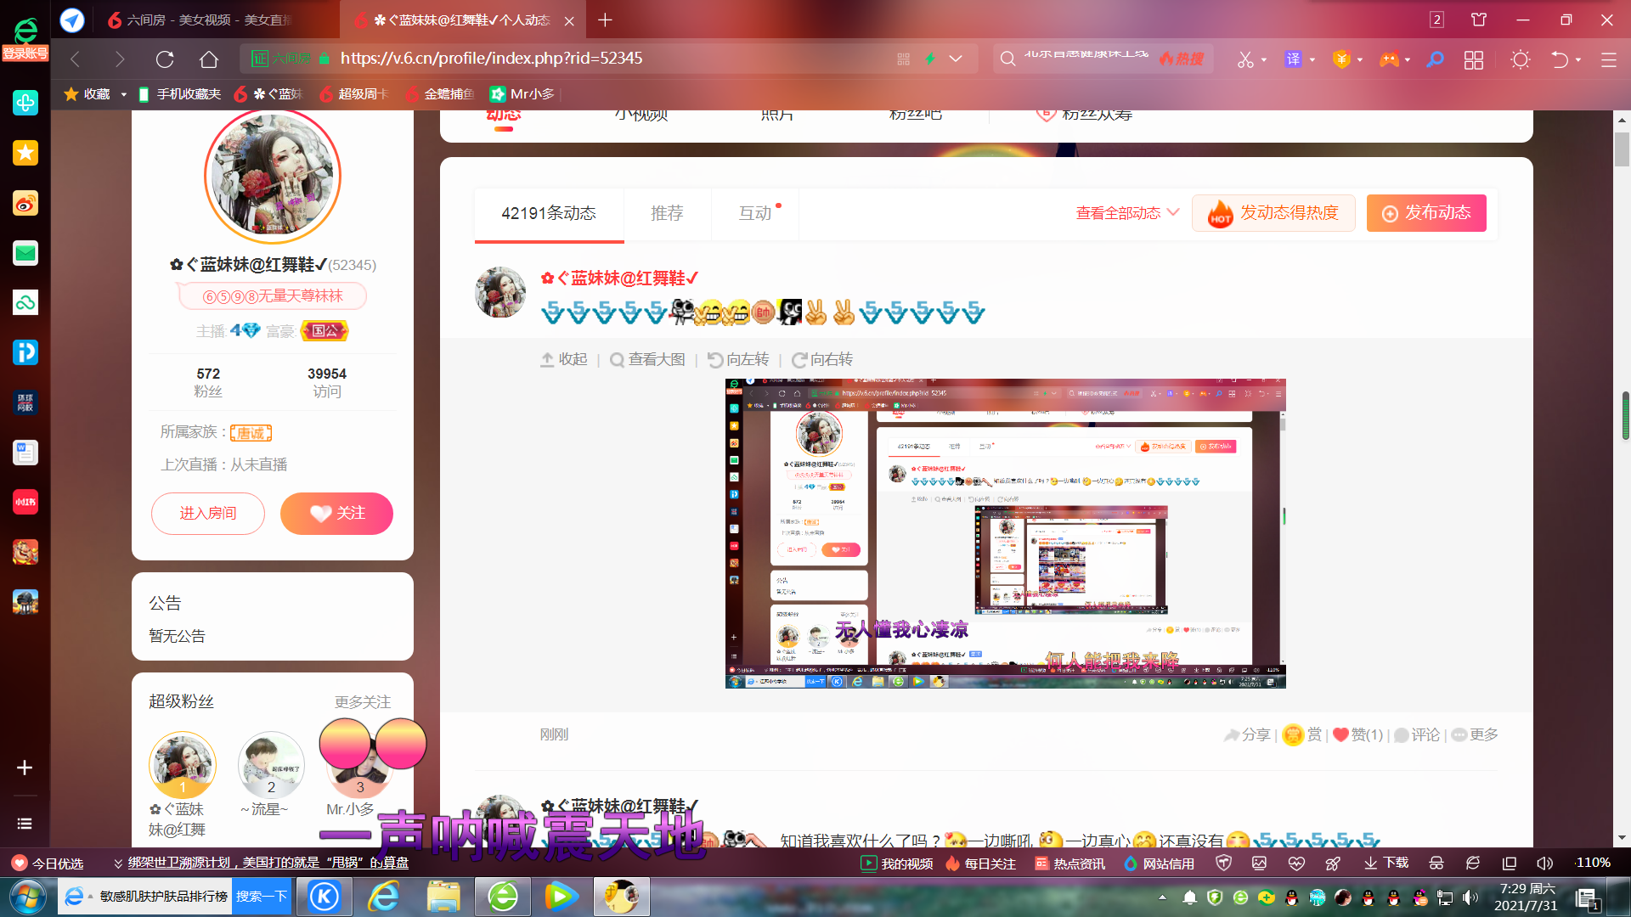
Task: Click the 110% zoom level indicator
Action: pyautogui.click(x=1593, y=863)
